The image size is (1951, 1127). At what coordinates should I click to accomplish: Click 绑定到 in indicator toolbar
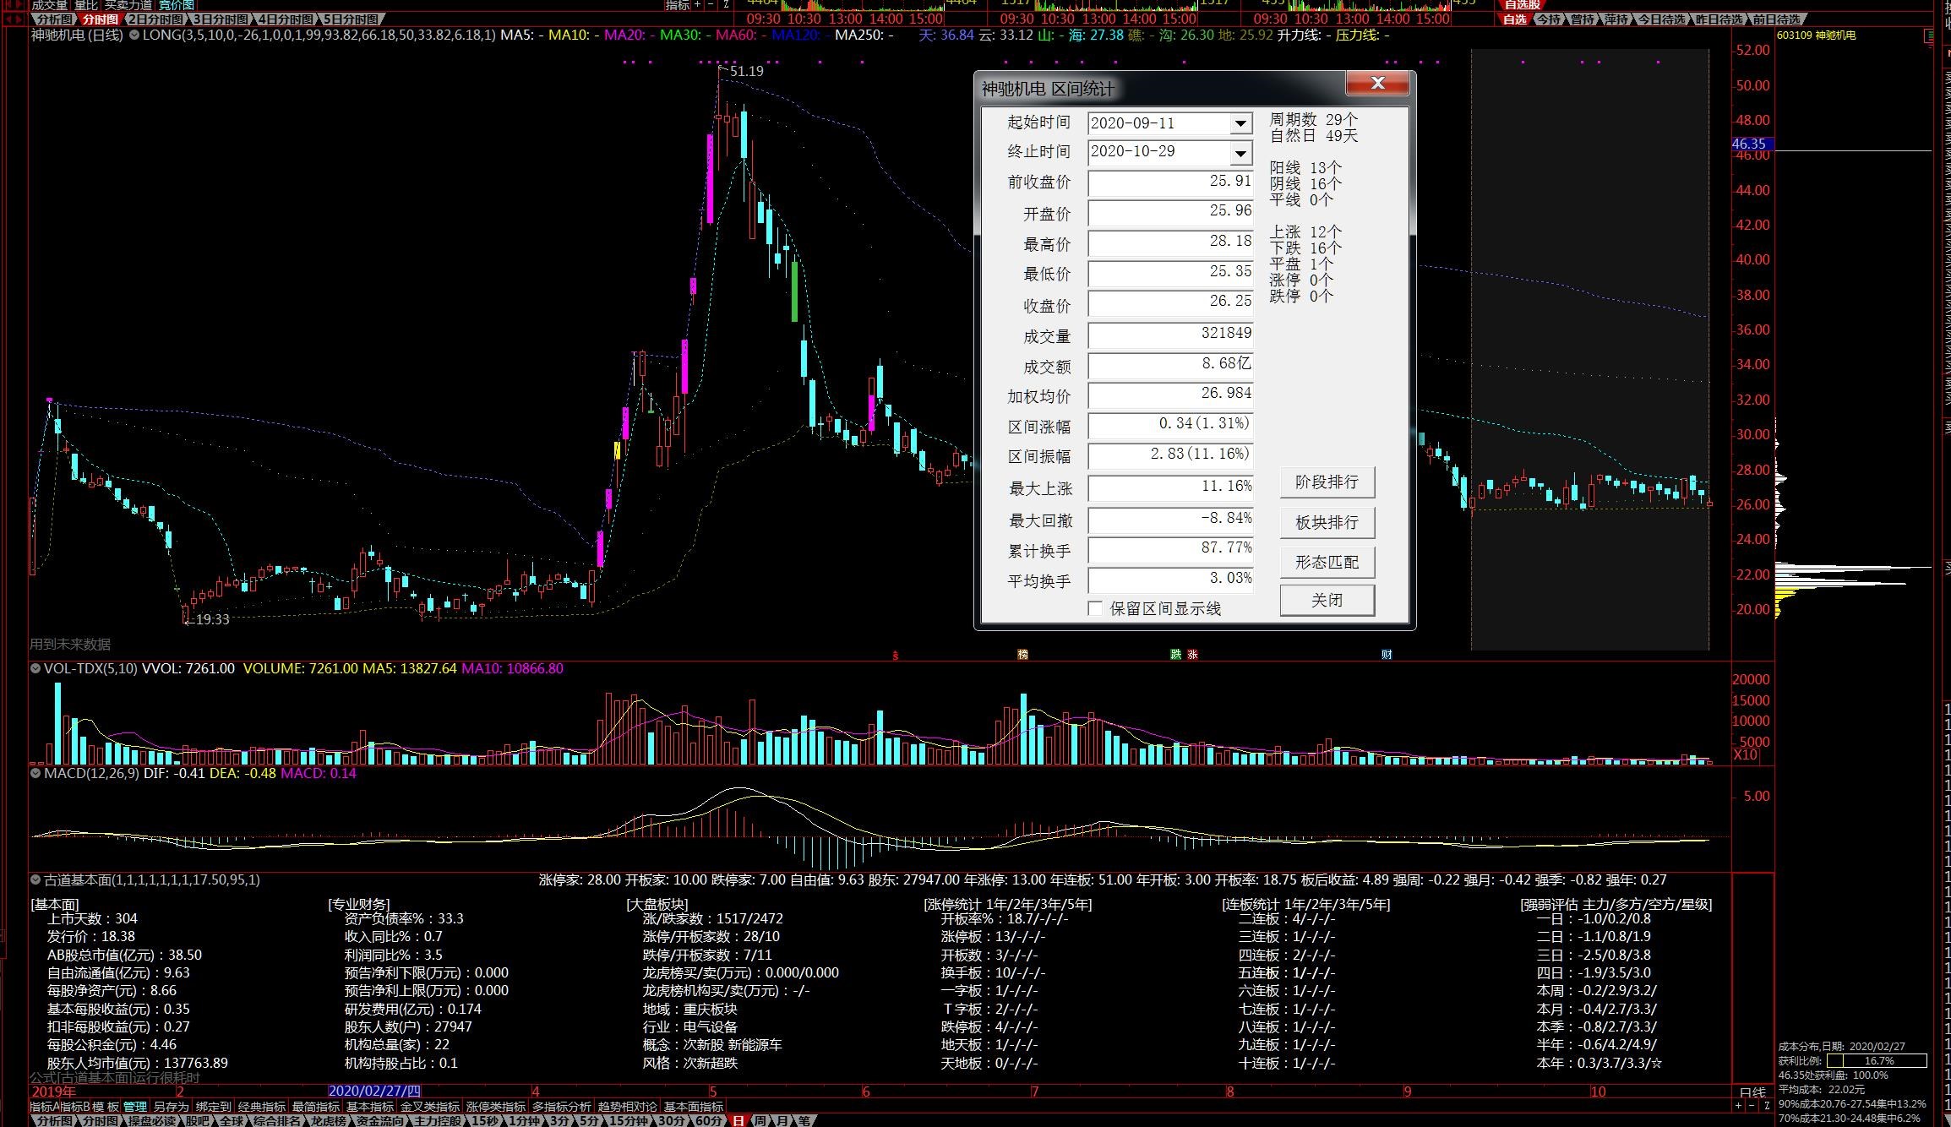[x=213, y=1106]
